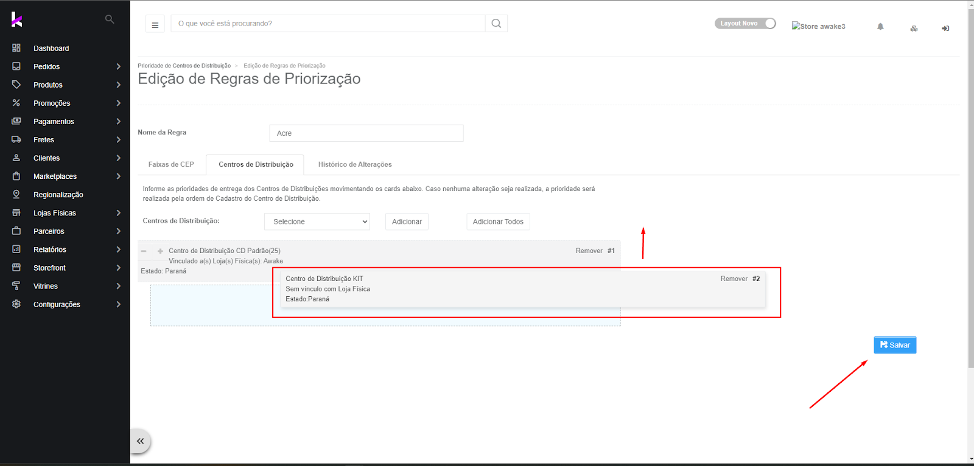Open Dashboard in the sidebar

point(51,48)
